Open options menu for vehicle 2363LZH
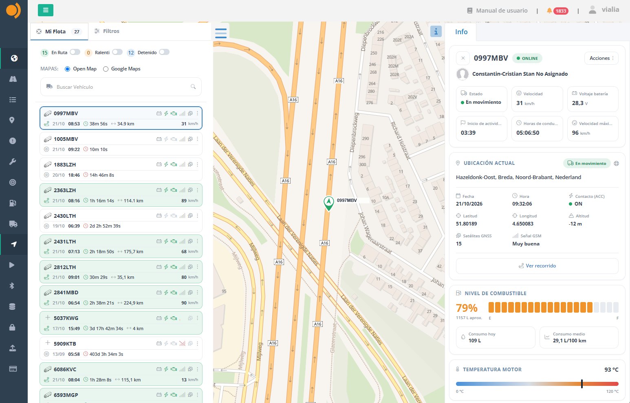The height and width of the screenshot is (403, 630). point(198,190)
